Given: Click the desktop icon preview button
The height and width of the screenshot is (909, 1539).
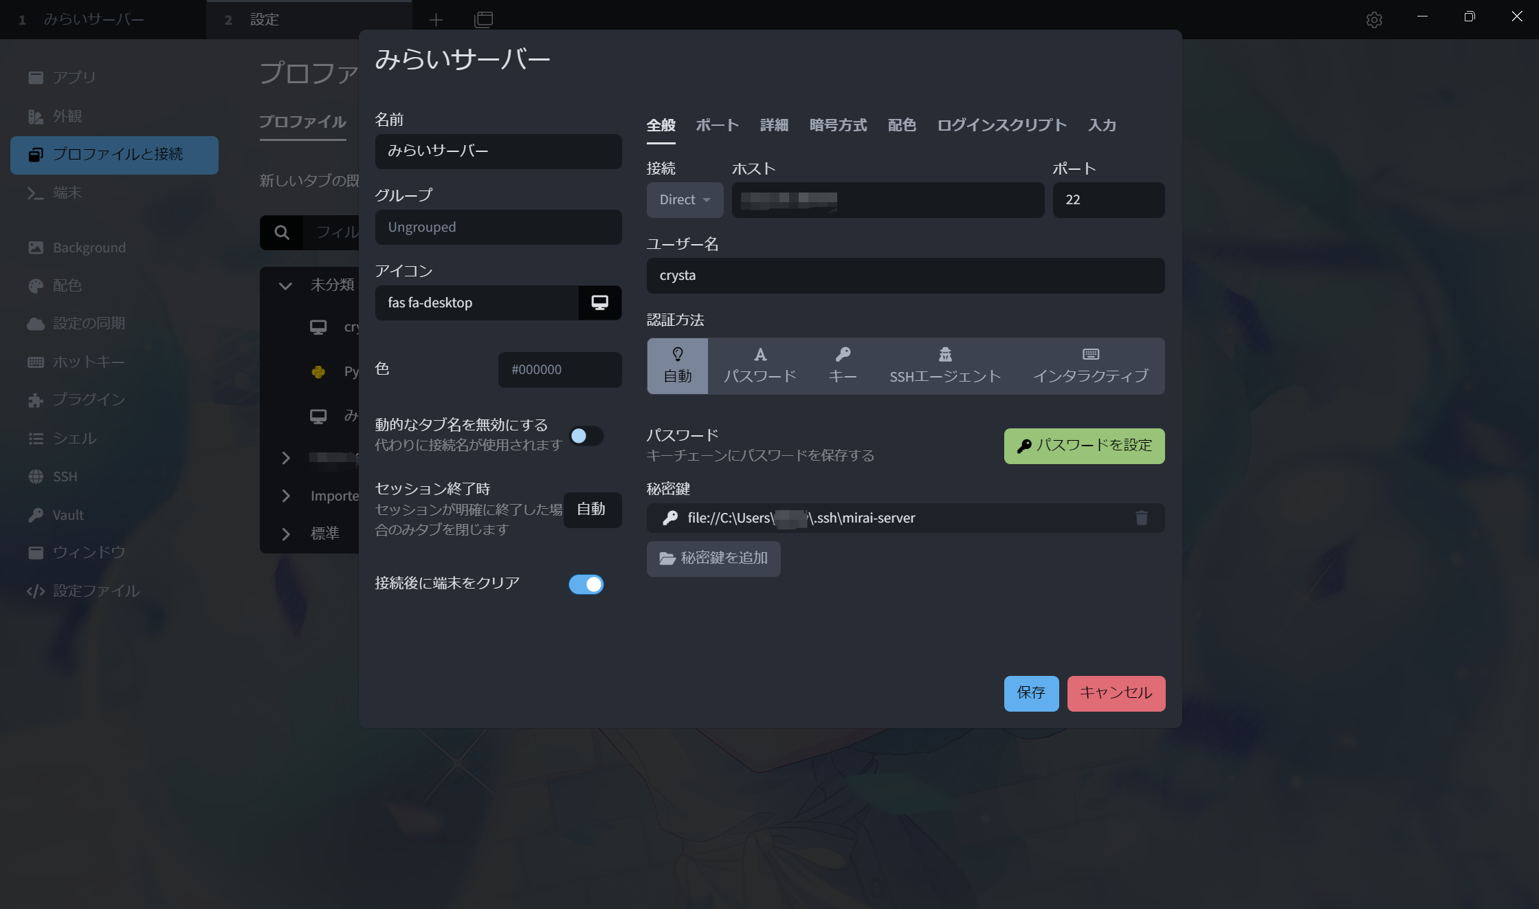Looking at the screenshot, I should pos(599,303).
